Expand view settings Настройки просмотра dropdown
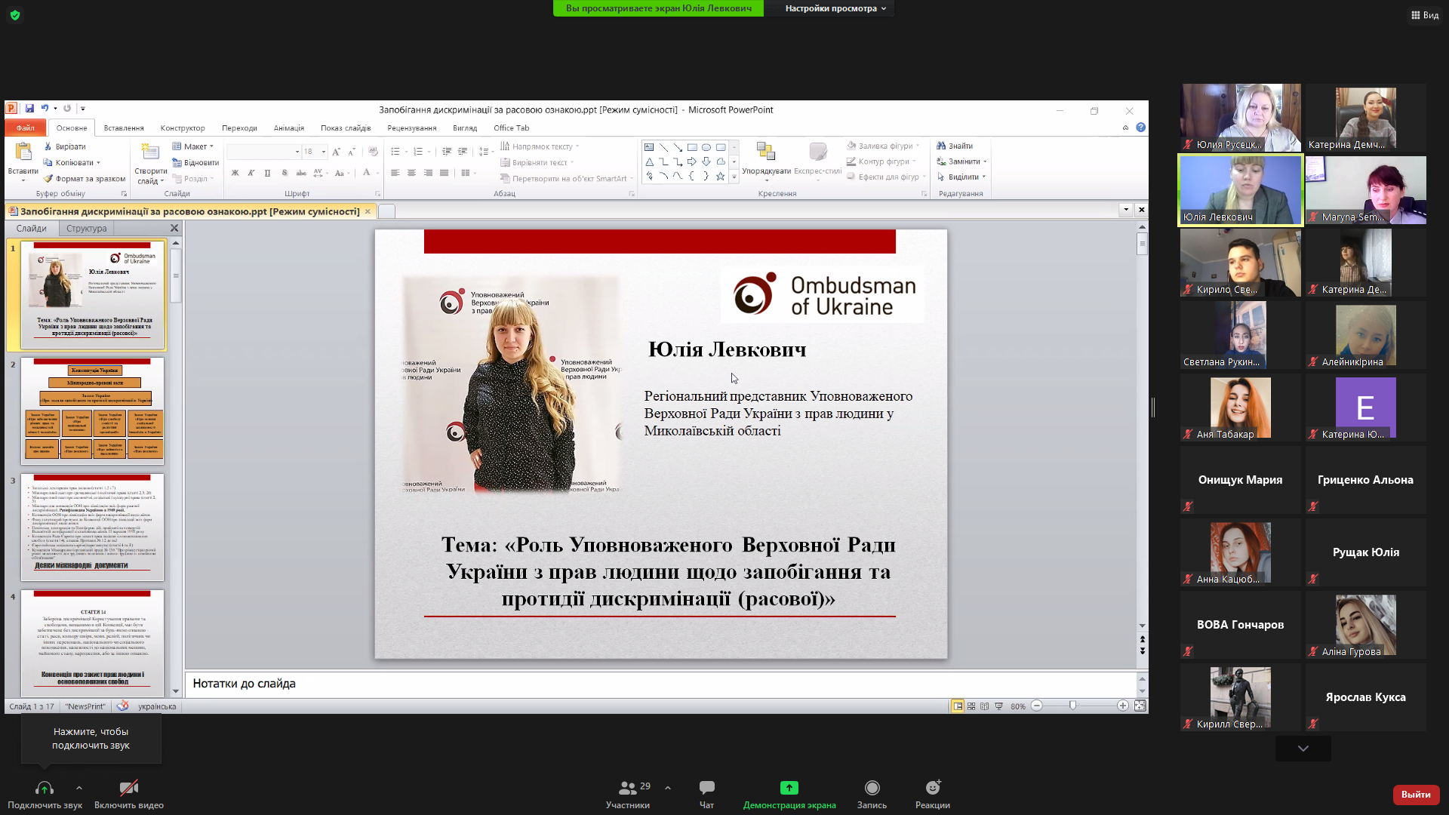Screen dimensions: 1449x815 [x=835, y=8]
